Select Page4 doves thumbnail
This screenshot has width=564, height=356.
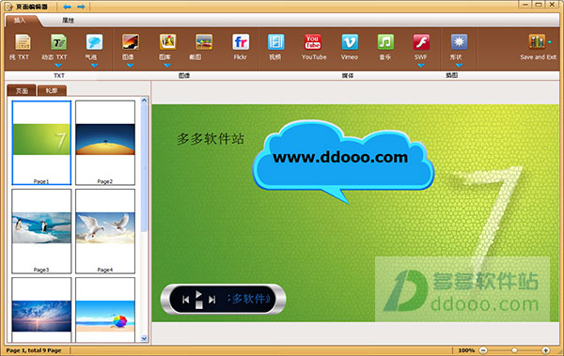[105, 231]
